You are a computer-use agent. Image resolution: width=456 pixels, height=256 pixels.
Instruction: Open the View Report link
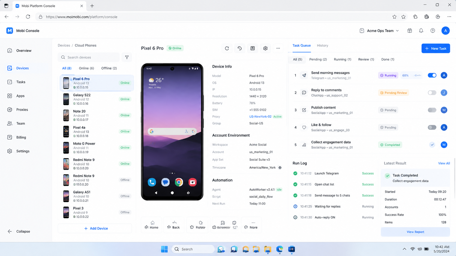coord(415,232)
